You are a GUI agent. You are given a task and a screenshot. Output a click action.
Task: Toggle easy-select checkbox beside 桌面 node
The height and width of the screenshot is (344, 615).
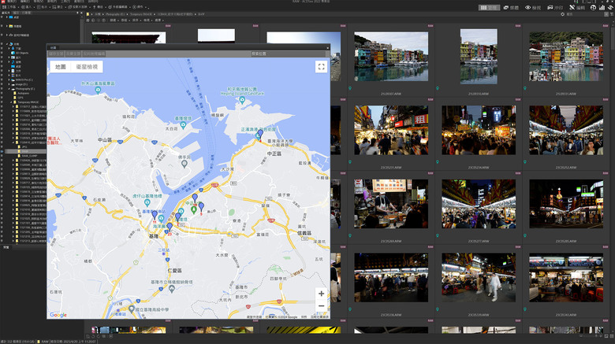point(2,17)
